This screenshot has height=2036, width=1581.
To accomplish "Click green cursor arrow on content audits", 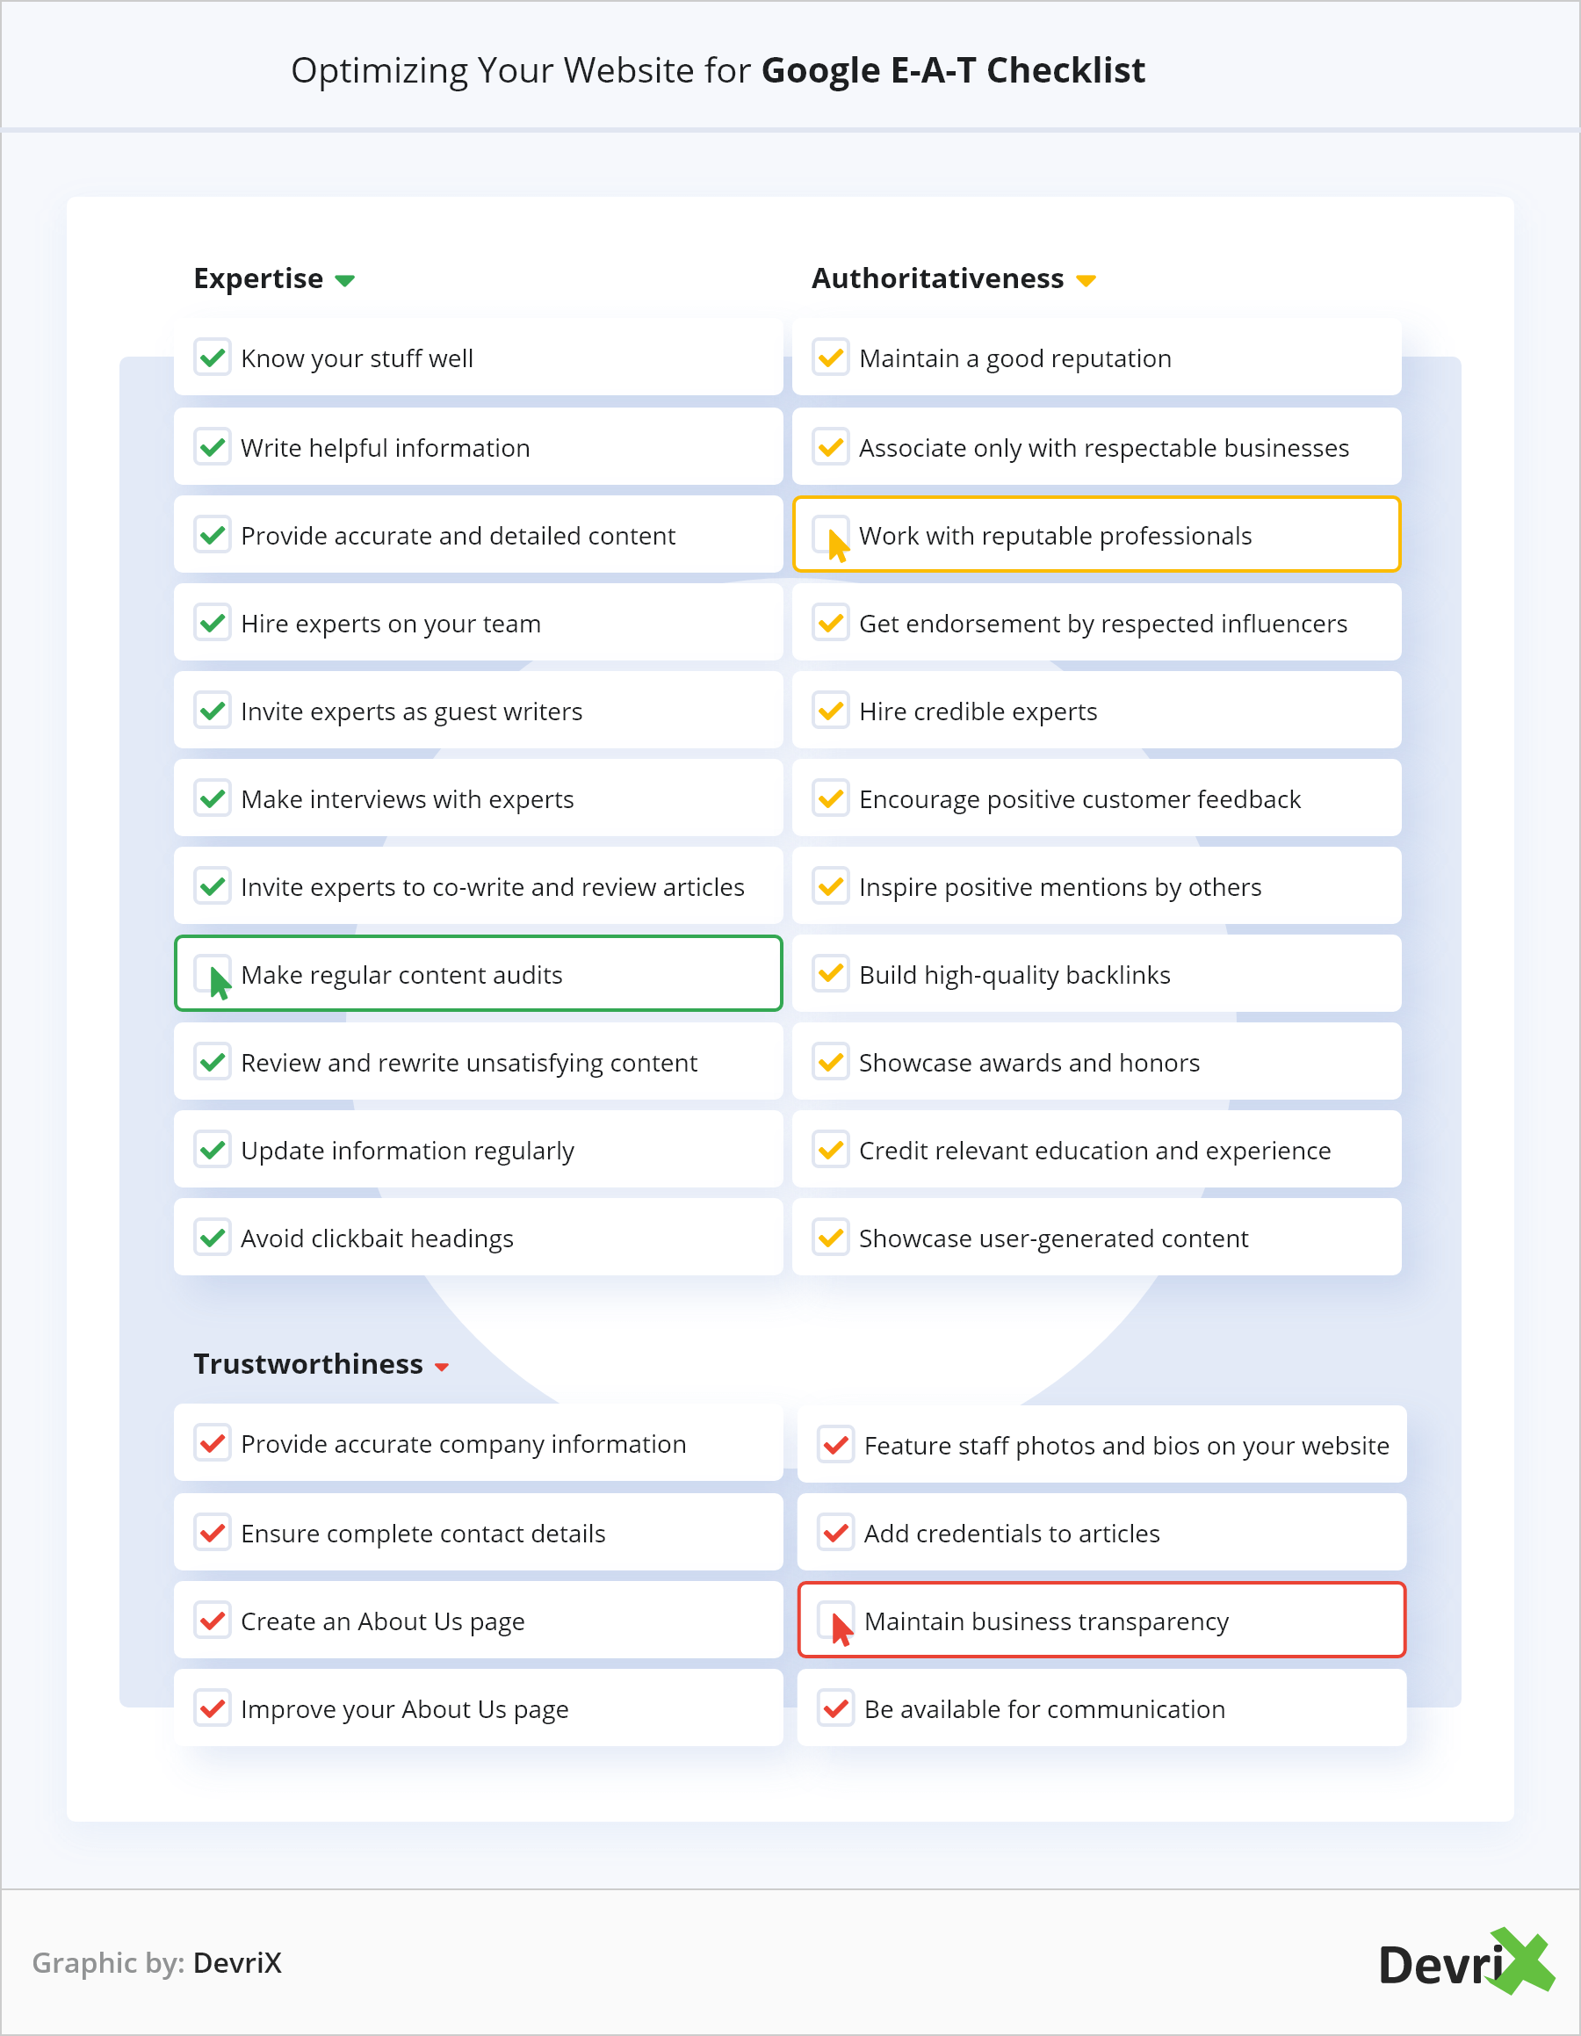I will 218,982.
